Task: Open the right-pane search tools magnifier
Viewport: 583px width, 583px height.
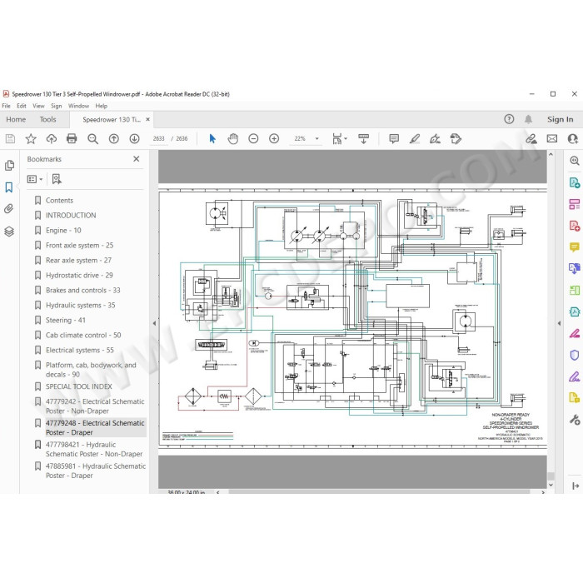Action: 575,161
